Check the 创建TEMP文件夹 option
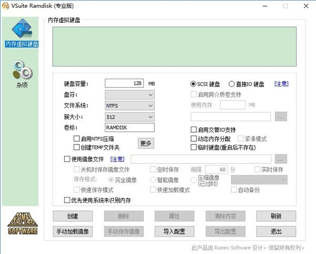 [x=77, y=148]
